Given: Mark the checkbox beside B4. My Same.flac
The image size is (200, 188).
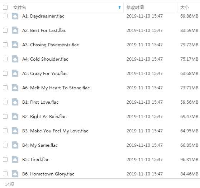Looking at the screenshot, I should 5,145.
